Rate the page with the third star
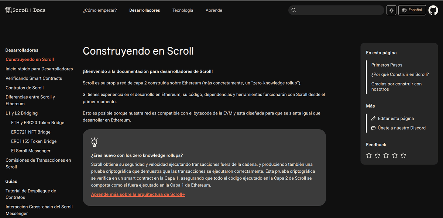Screen dimensions: 443x218 click(386, 155)
